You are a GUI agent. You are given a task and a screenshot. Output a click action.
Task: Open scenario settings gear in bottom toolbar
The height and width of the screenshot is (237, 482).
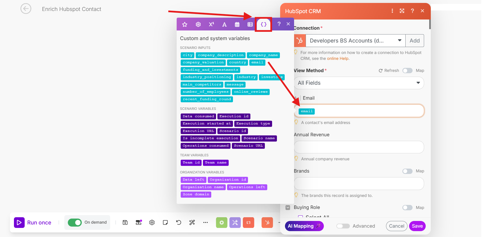point(152,222)
